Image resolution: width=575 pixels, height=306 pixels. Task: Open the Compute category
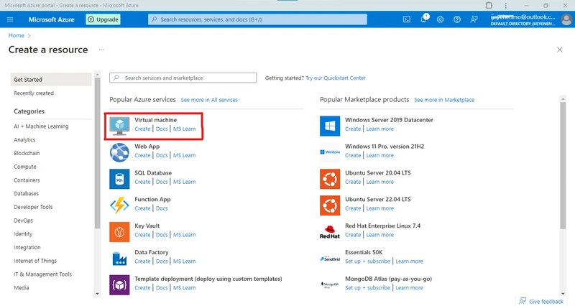point(25,167)
